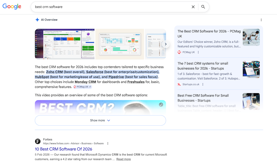Click the Startups.co.uk source label
Image resolution: width=277 pixels, height=165 pixels.
coord(191,84)
